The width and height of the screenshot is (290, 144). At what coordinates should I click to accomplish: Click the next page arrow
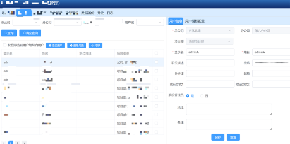point(24,143)
